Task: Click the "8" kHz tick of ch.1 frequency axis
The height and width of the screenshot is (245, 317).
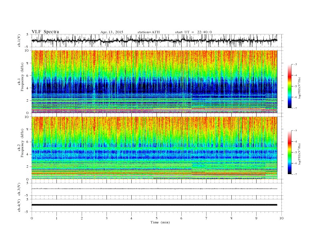Action: coord(28,63)
